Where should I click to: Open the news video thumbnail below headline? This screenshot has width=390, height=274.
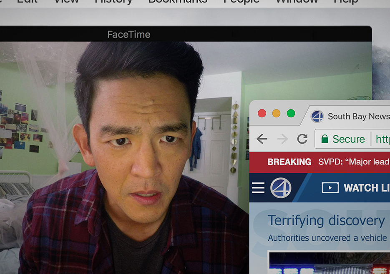click(x=330, y=263)
